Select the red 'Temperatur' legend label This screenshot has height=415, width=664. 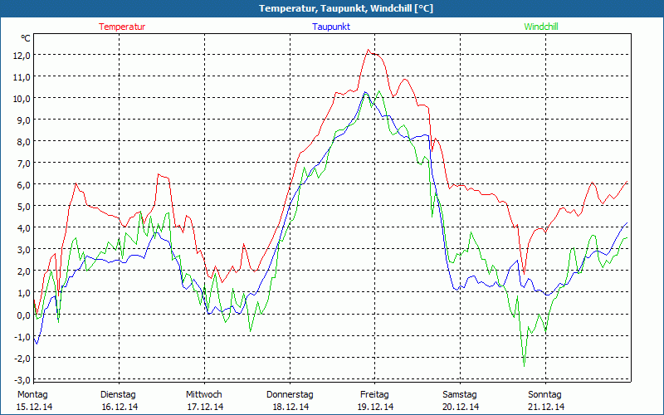[122, 27]
